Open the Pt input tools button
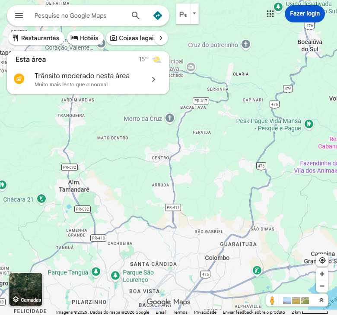Screen dimensions: 337x315 [183, 14]
